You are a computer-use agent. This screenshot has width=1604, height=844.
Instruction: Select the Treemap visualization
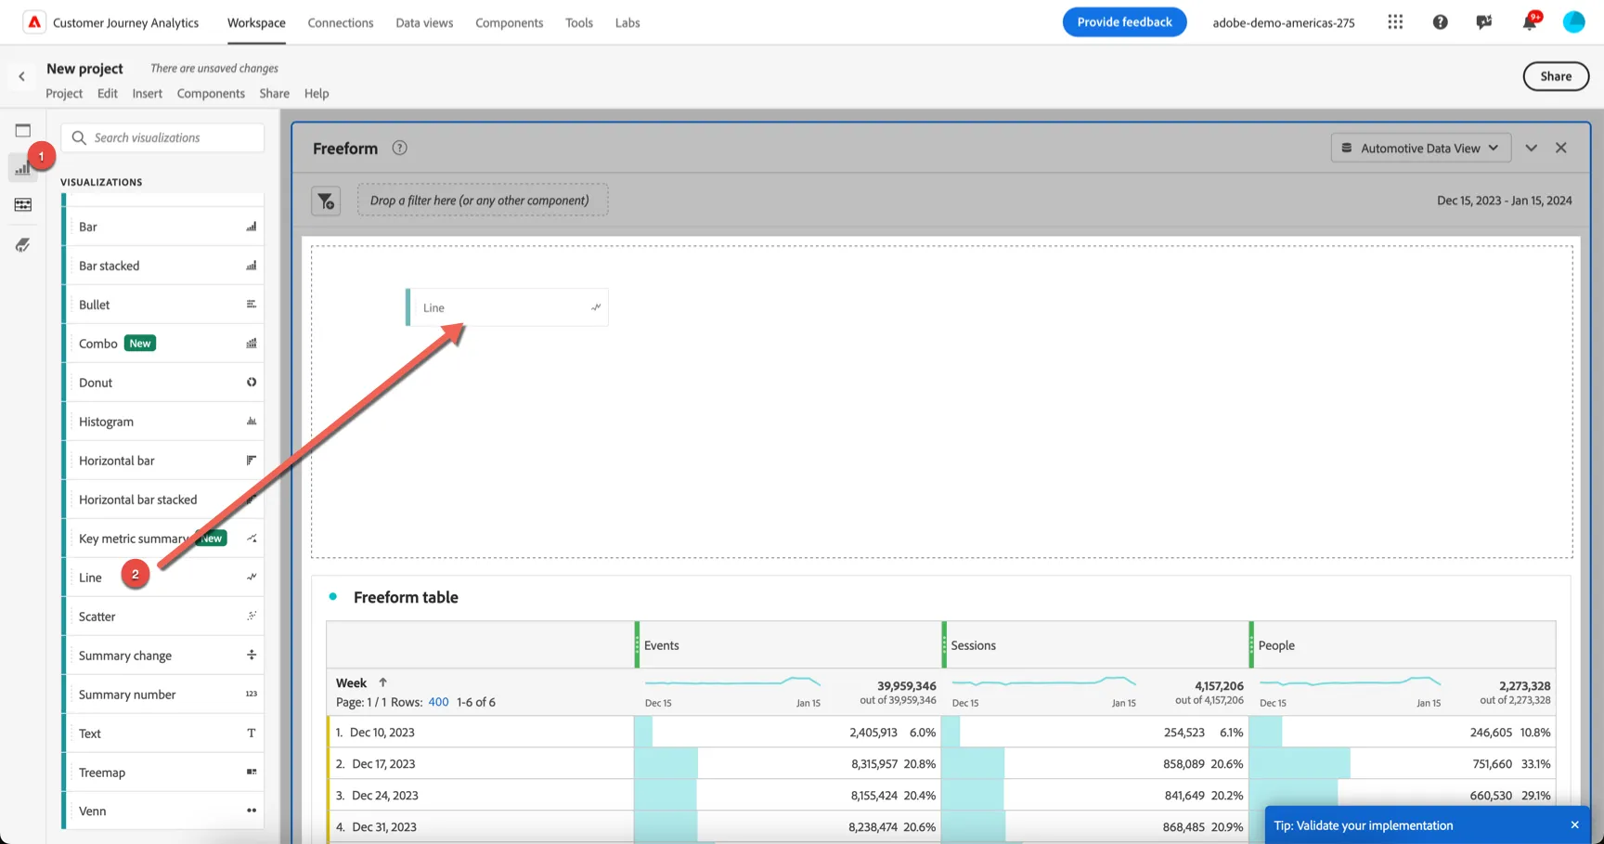tap(163, 773)
